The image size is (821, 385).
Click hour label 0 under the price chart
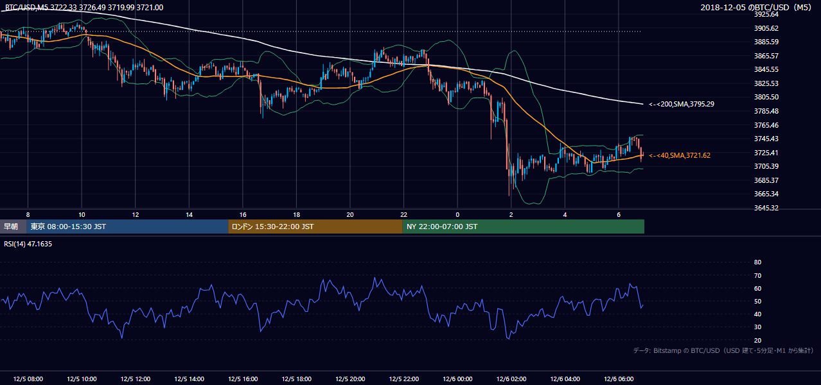pos(457,214)
